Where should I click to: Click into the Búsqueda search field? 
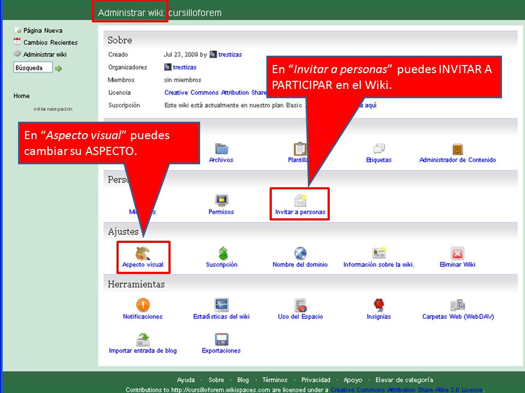[x=33, y=68]
